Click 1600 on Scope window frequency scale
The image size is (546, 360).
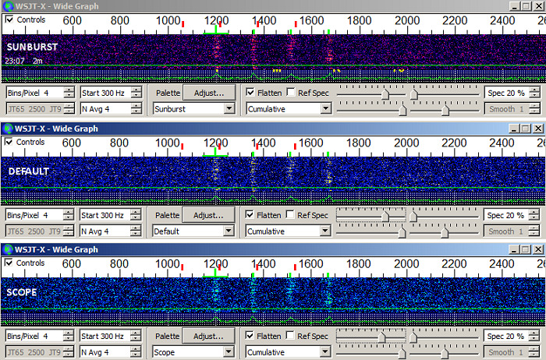(311, 264)
